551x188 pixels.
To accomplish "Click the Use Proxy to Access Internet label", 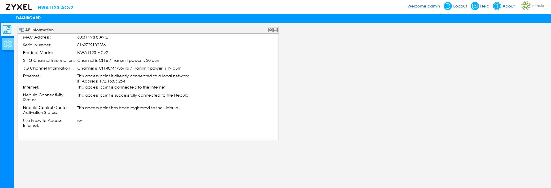I will point(42,123).
